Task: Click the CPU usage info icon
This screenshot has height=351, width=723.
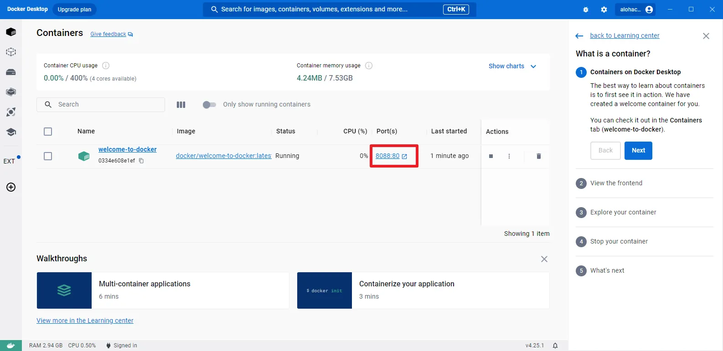Action: pyautogui.click(x=106, y=66)
